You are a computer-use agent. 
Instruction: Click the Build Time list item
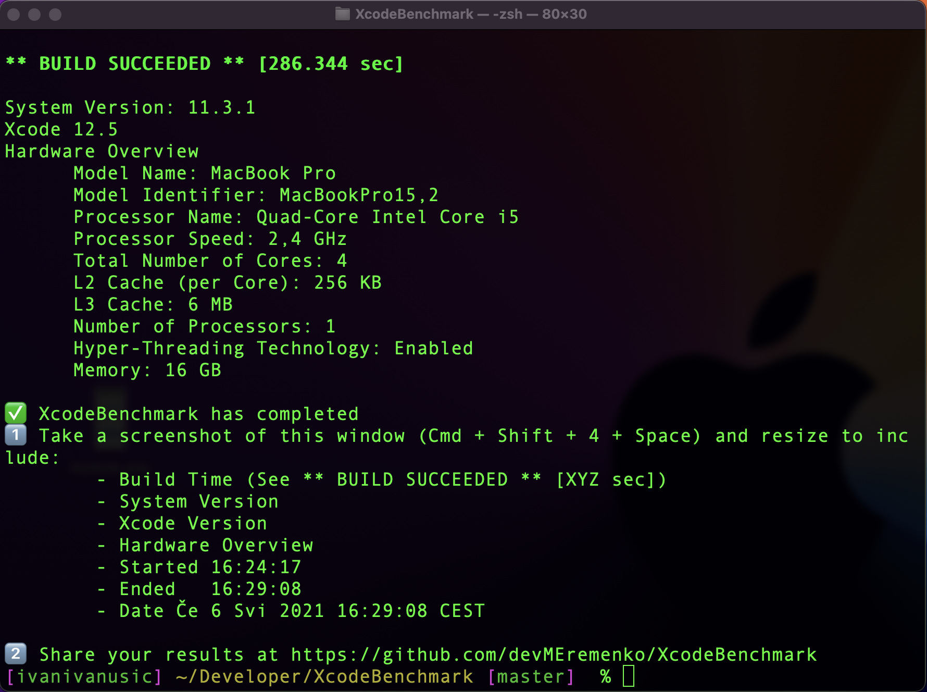point(382,479)
